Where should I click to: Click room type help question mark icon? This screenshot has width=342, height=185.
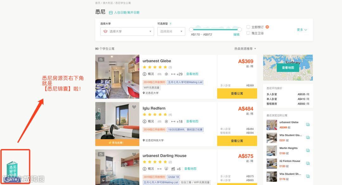coord(170,24)
